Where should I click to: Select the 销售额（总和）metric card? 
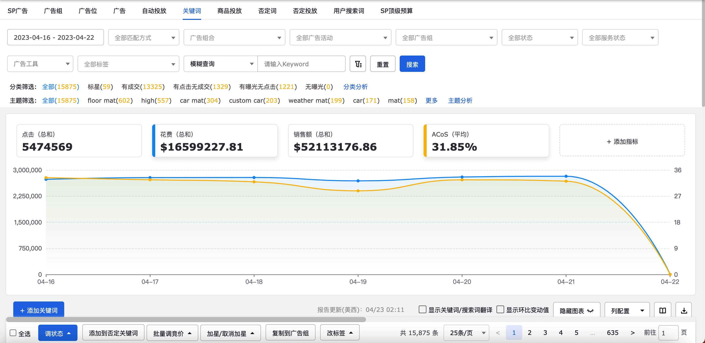tap(350, 141)
